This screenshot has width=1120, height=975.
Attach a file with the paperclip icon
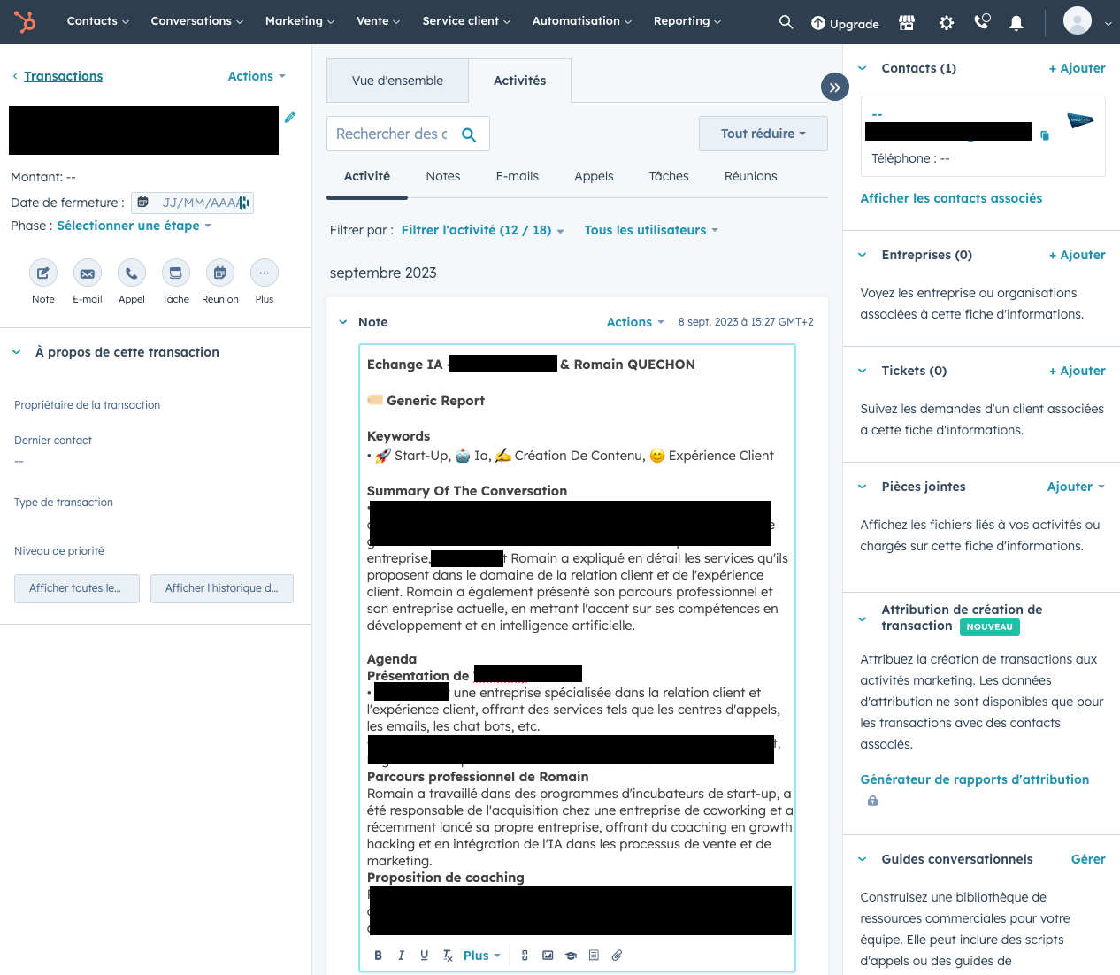[617, 955]
